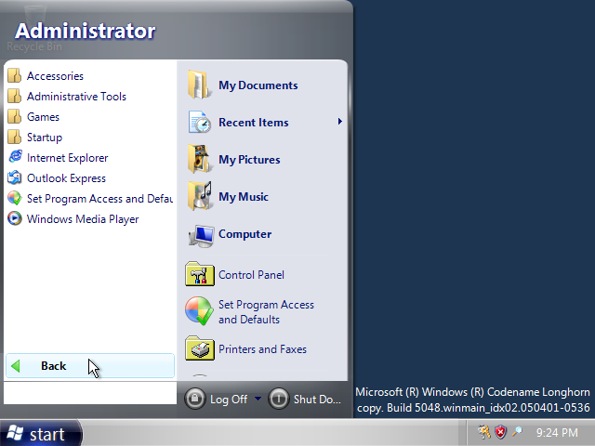Click the Log Off lock icon
The image size is (595, 446).
[x=195, y=399]
